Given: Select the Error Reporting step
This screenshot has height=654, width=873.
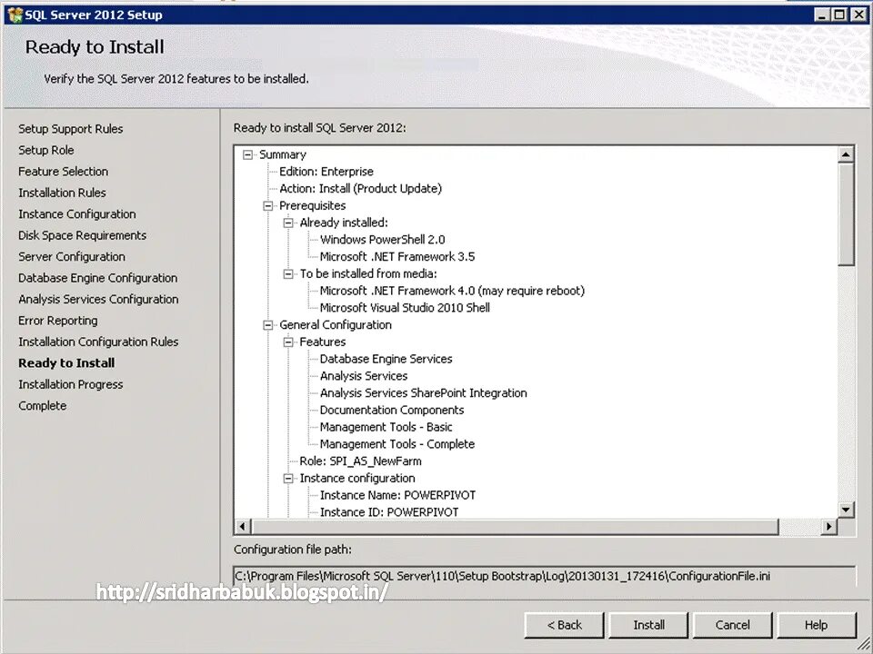Looking at the screenshot, I should coord(58,321).
